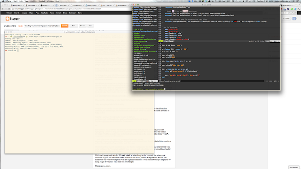
Task: Click the browser back arrow
Action: pyautogui.click(x=2, y=9)
